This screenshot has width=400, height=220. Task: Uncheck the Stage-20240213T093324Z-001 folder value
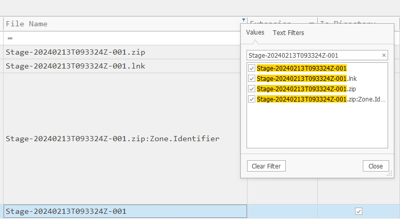point(252,68)
